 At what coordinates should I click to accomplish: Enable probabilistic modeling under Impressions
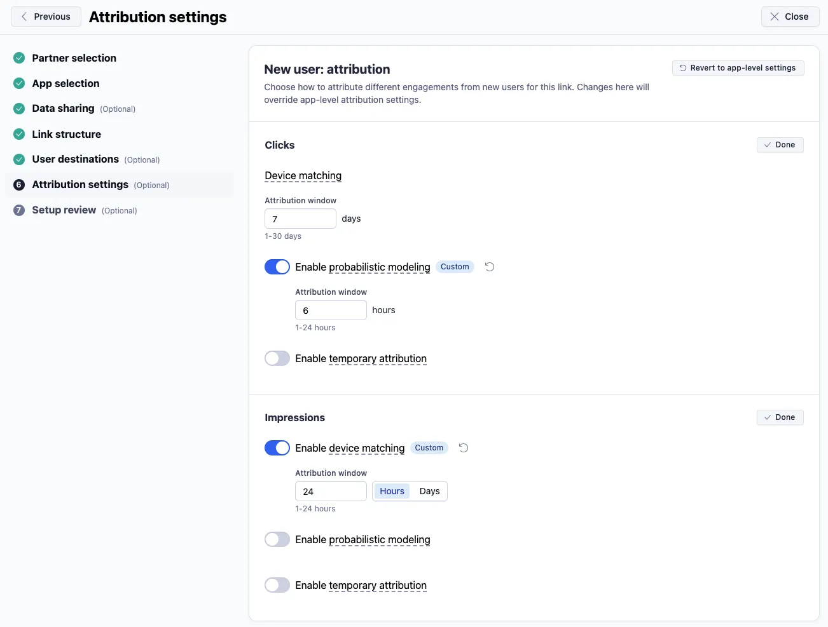point(277,539)
